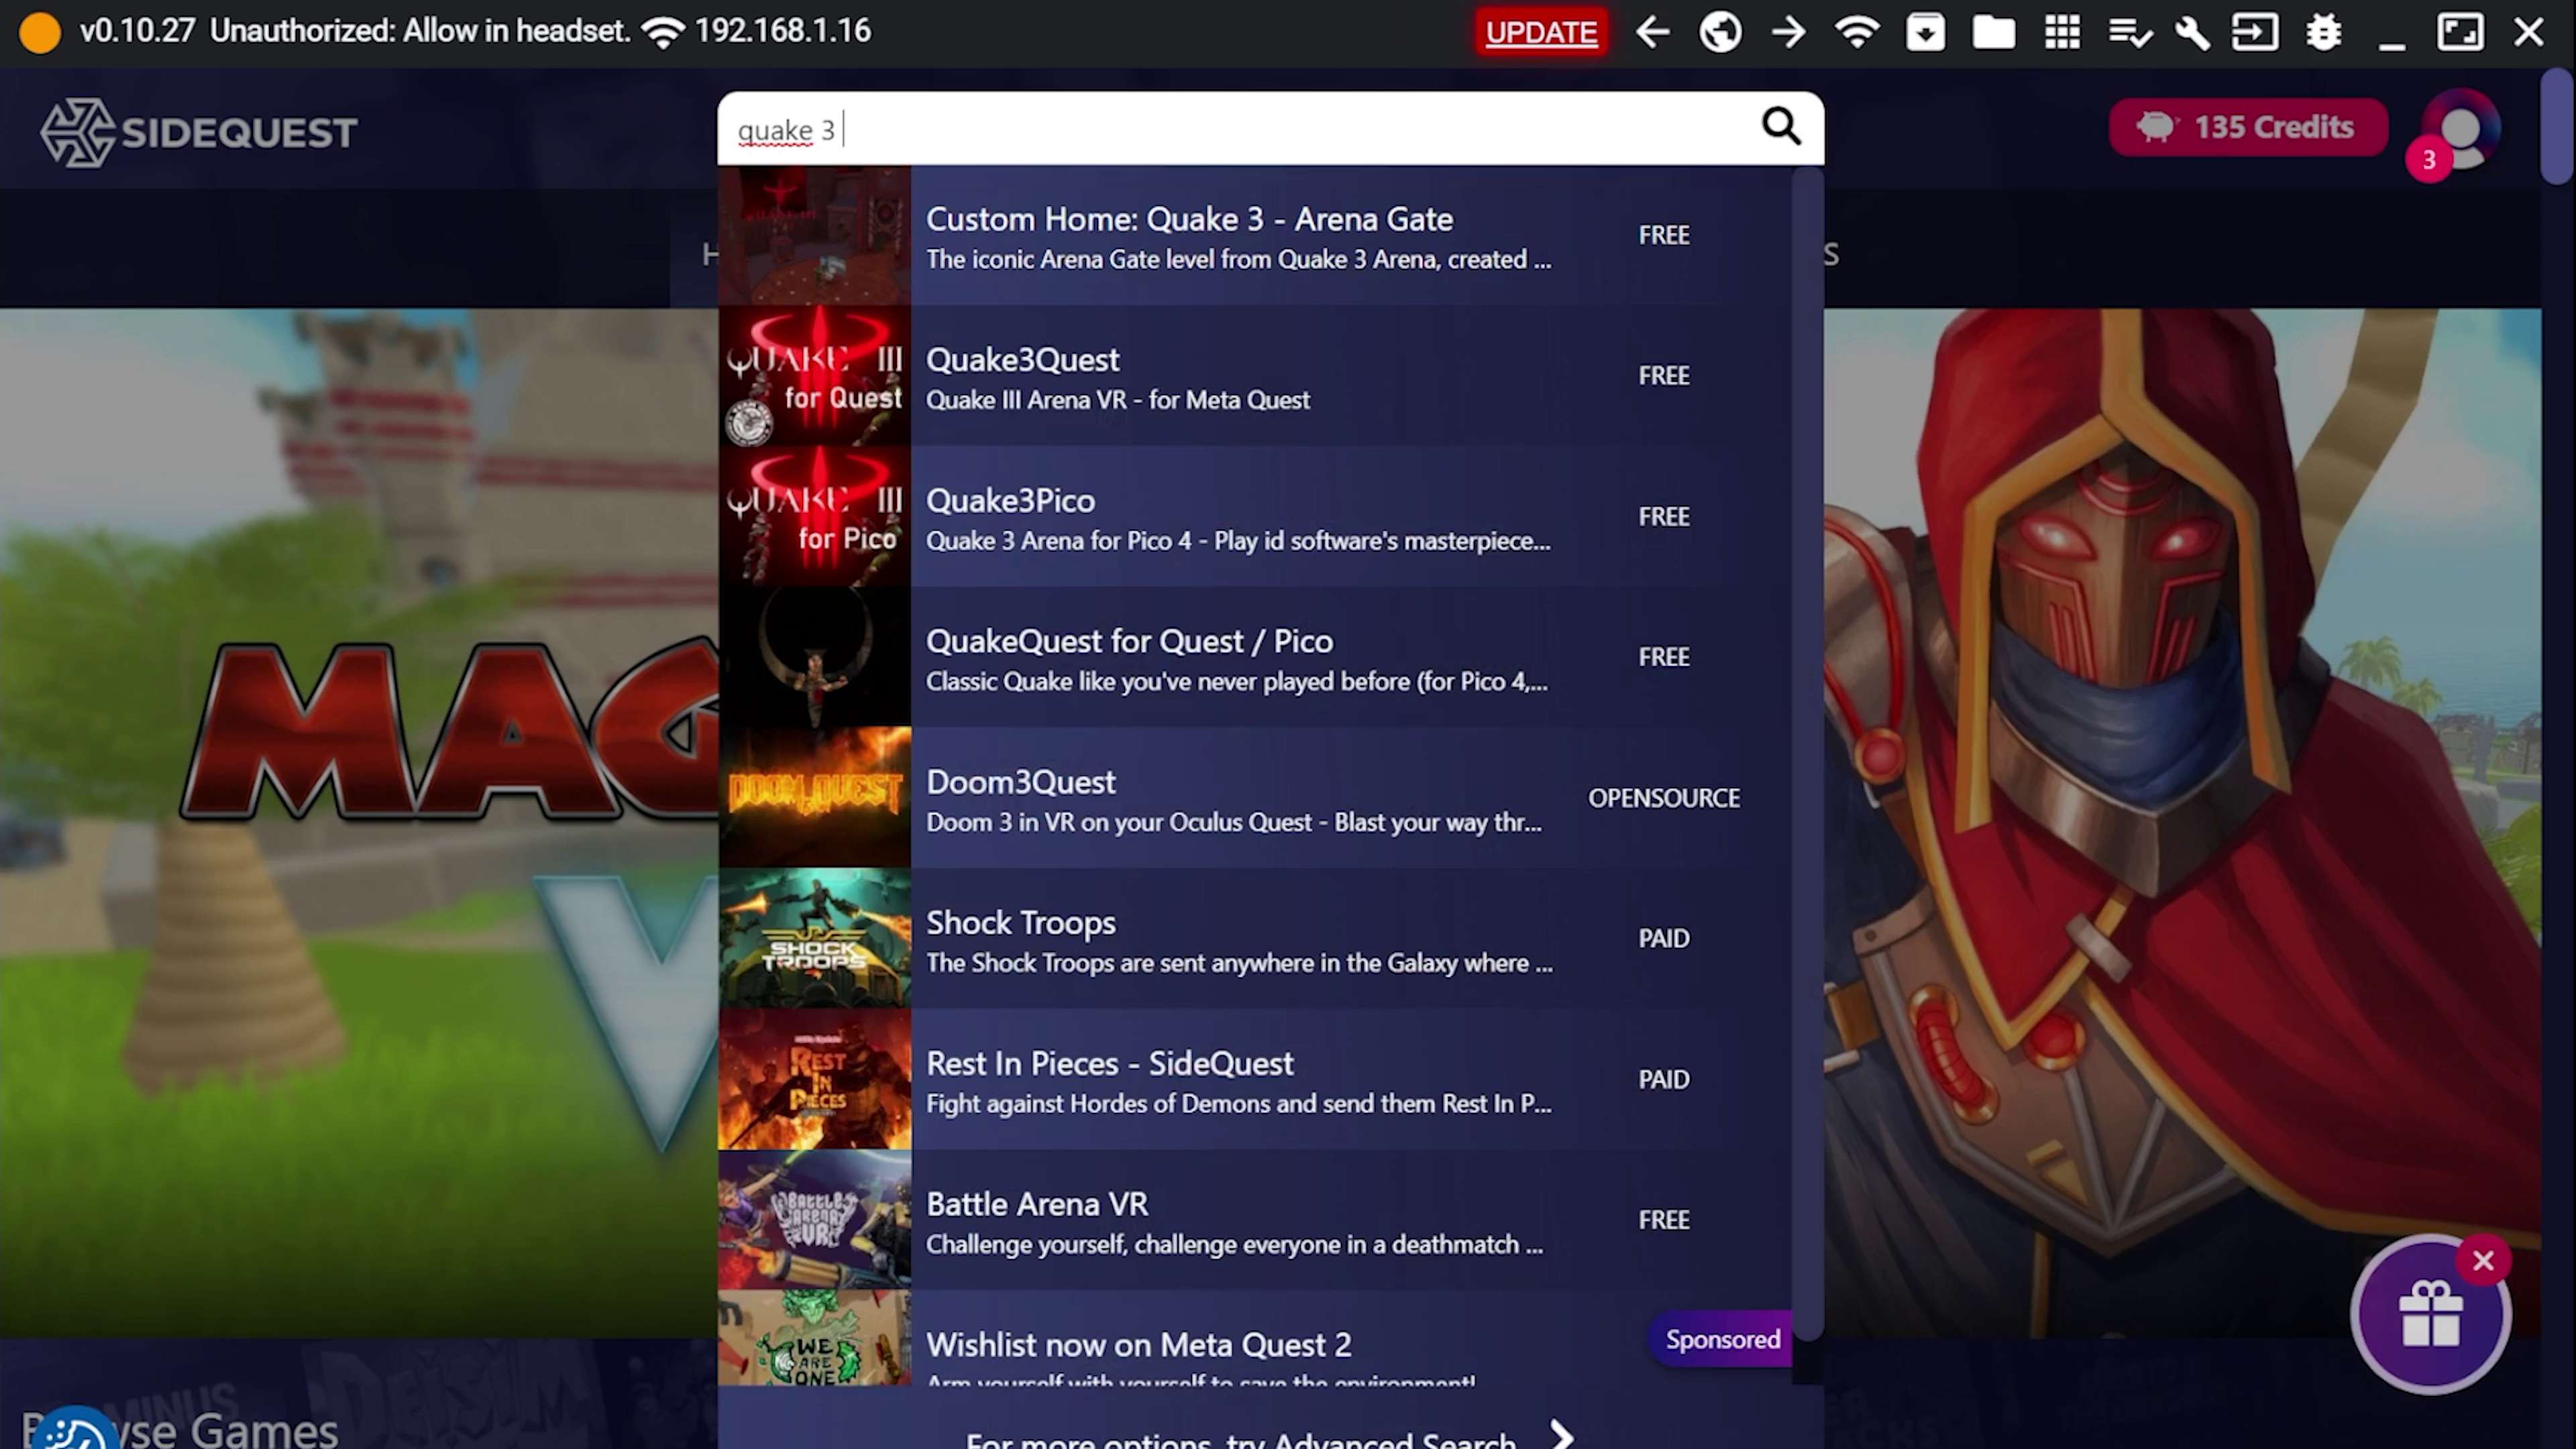Screen dimensions: 2576x1449
Task: Show installed apps grid icon
Action: pos(2062,32)
